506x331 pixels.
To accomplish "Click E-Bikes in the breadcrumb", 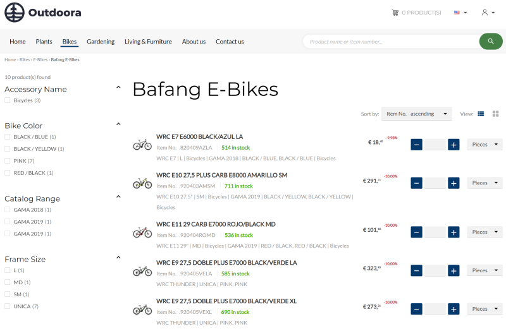I will point(40,59).
